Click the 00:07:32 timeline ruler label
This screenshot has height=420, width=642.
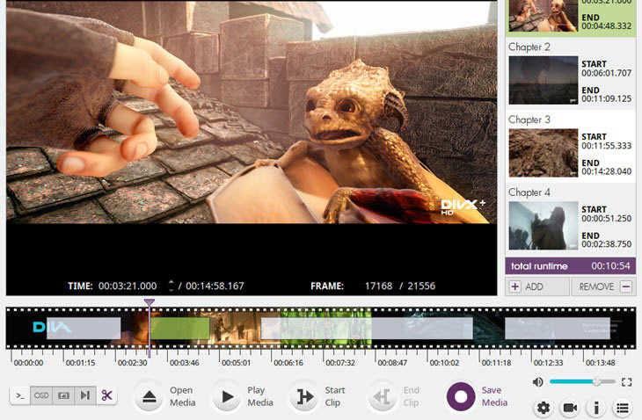[339, 363]
